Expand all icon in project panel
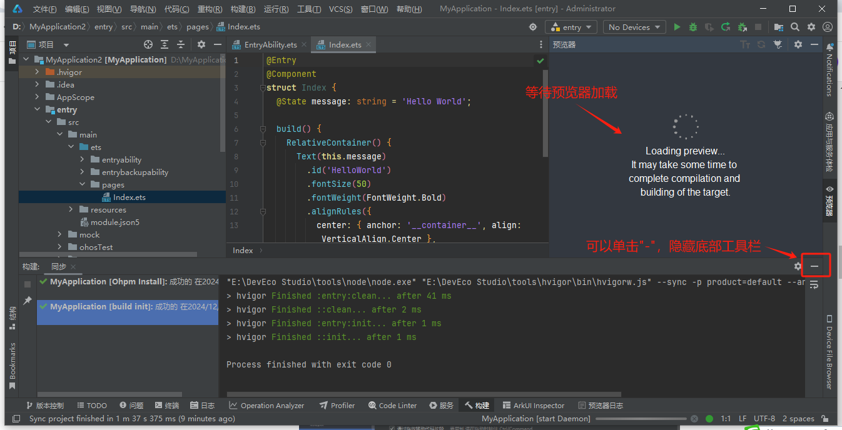Image resolution: width=842 pixels, height=430 pixels. coord(165,44)
